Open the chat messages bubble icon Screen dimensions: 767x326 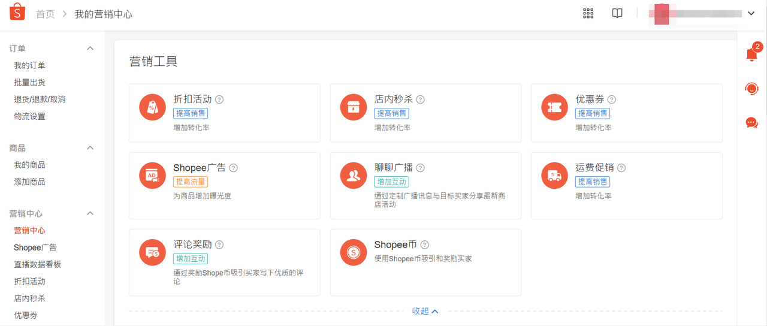coord(751,123)
